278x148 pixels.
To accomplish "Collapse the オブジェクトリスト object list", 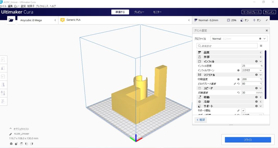I will (11, 129).
